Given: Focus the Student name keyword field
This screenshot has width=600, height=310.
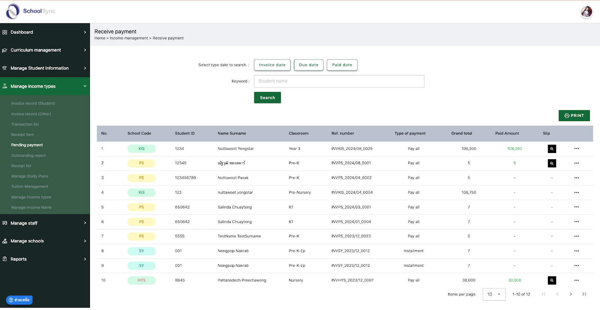Looking at the screenshot, I should point(339,81).
